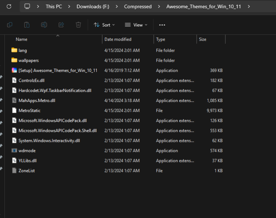Viewport: 276px width, 218px height.
Task: Click the Microsoft.WindowsAPICodePack.dll file icon
Action: pyautogui.click(x=14, y=120)
